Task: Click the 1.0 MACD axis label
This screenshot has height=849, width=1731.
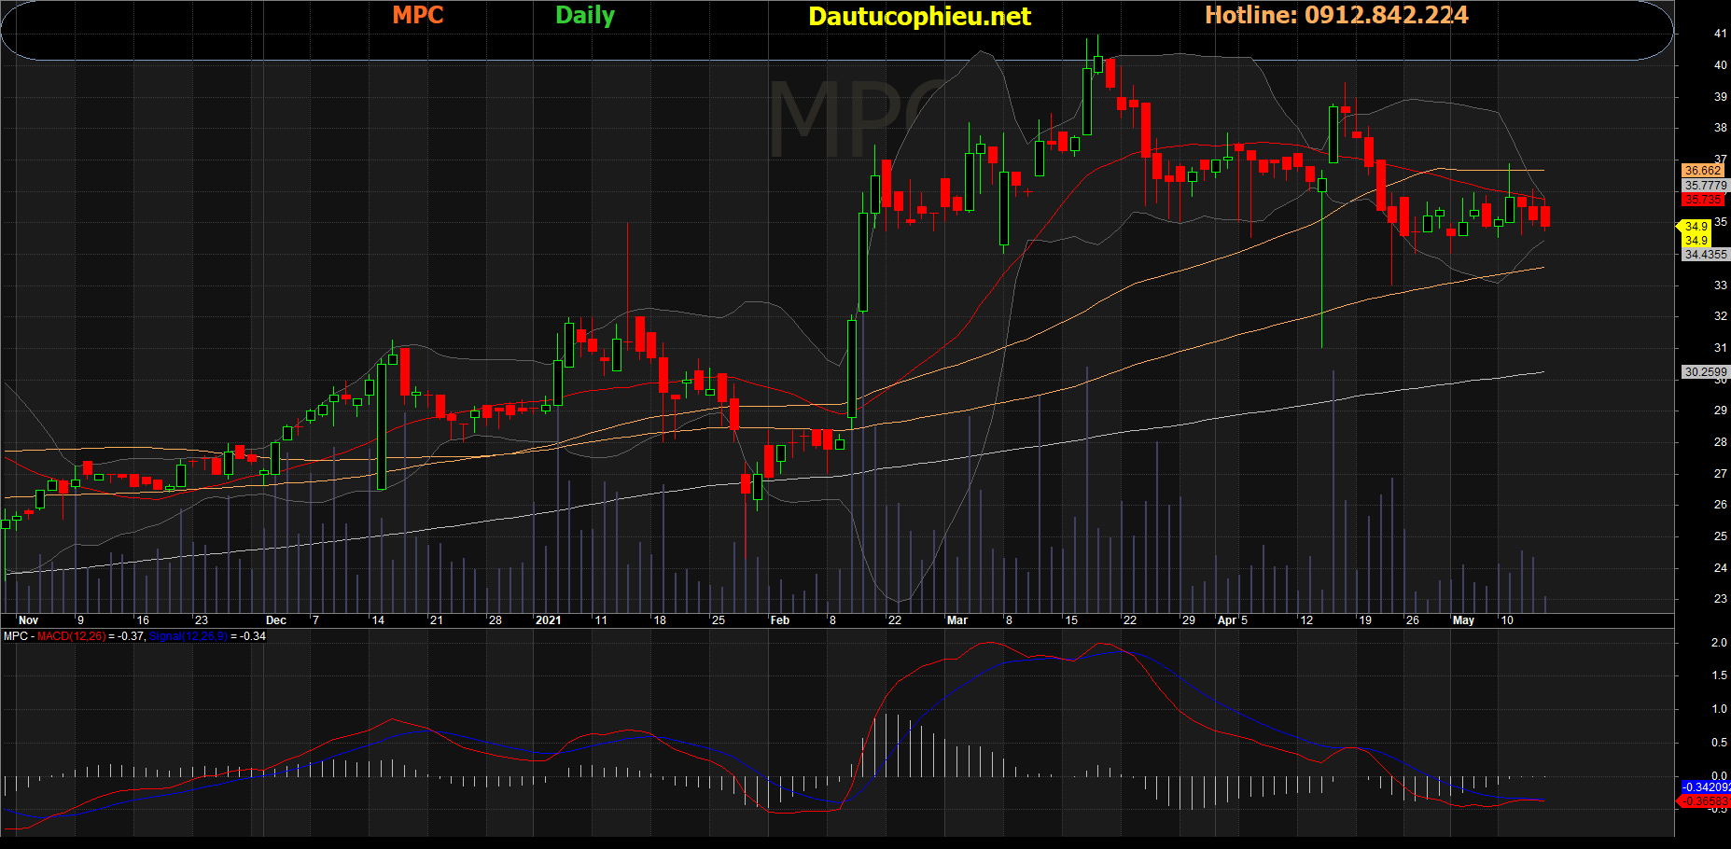Action: tap(1719, 709)
